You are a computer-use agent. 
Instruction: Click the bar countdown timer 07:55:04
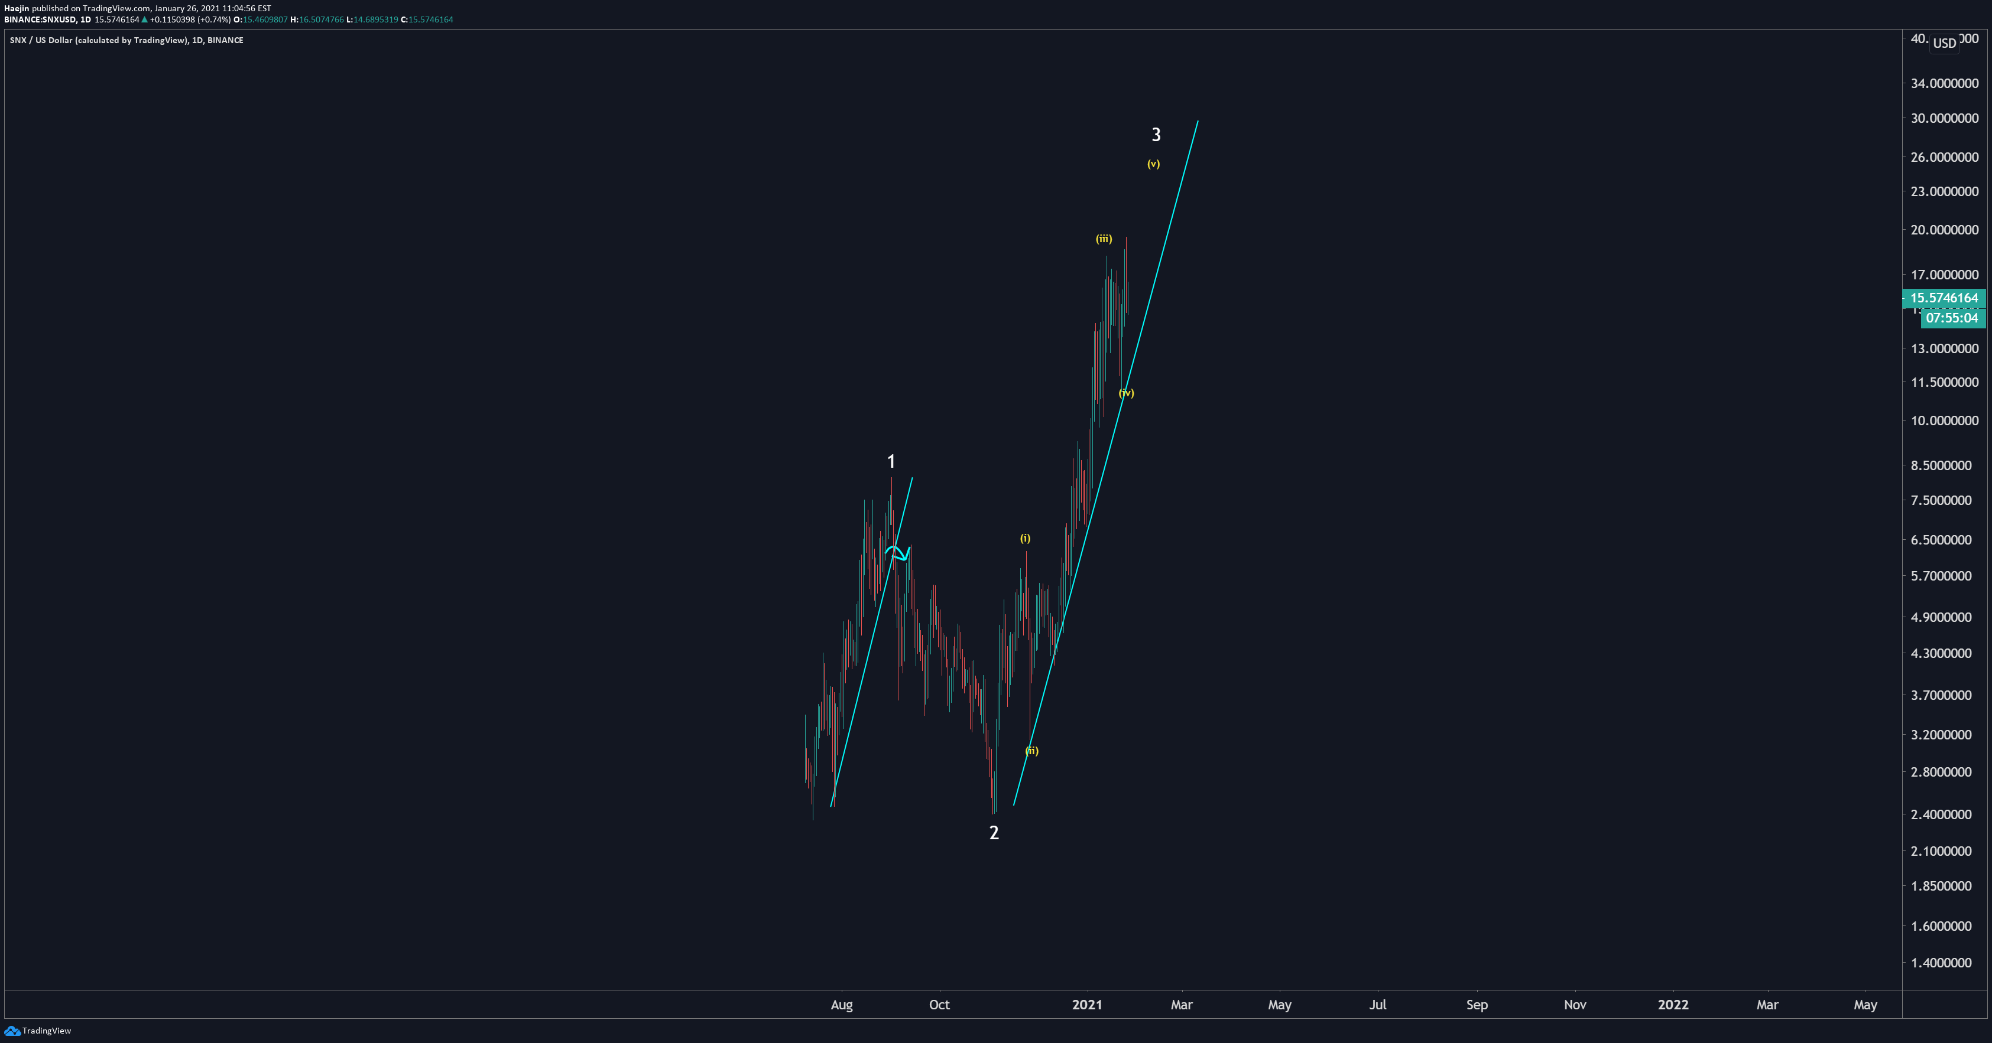1951,318
